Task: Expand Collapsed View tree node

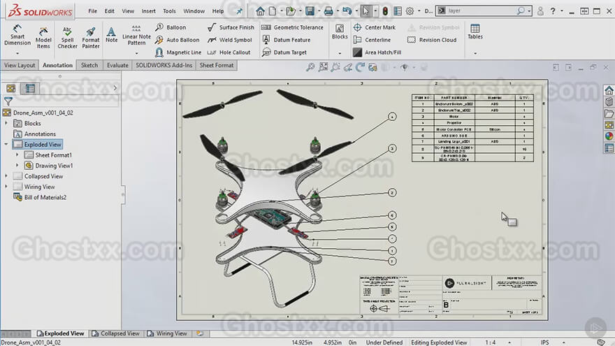Action: pos(6,176)
